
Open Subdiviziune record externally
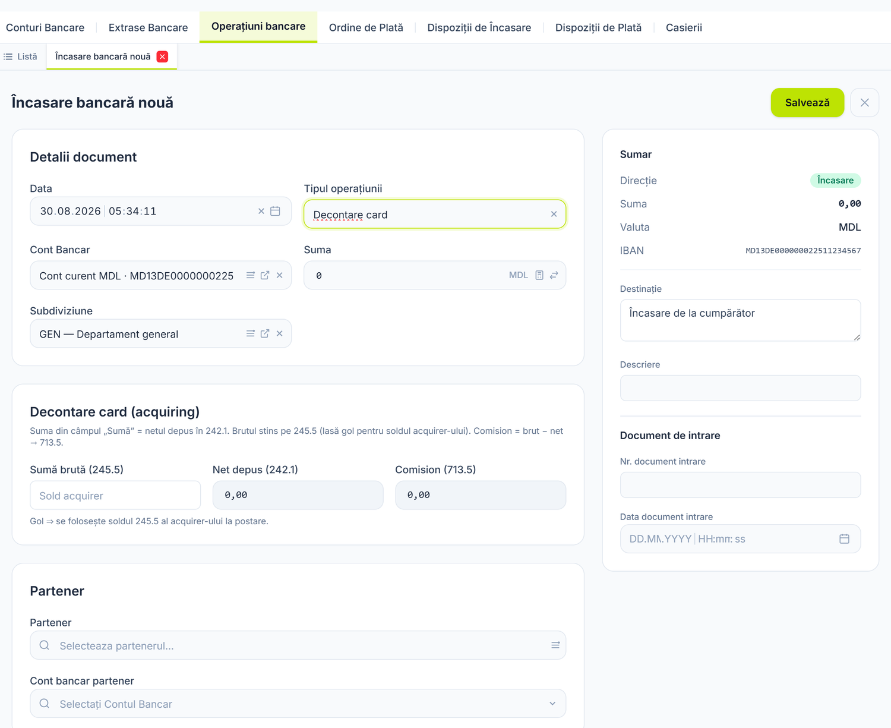(x=265, y=333)
